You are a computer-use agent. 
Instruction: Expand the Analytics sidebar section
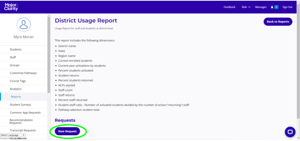click(x=15, y=89)
